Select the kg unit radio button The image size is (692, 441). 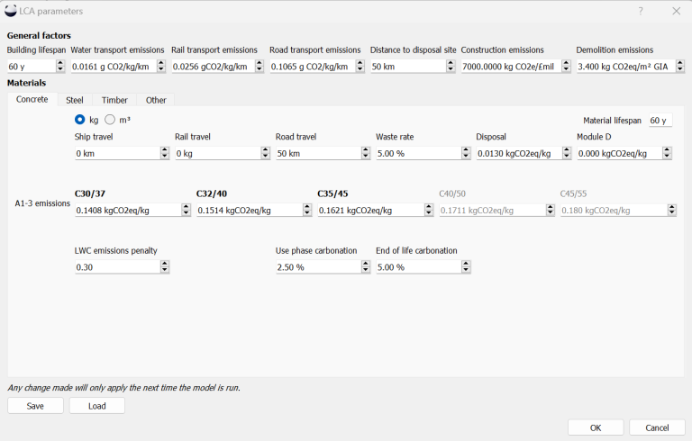(80, 120)
